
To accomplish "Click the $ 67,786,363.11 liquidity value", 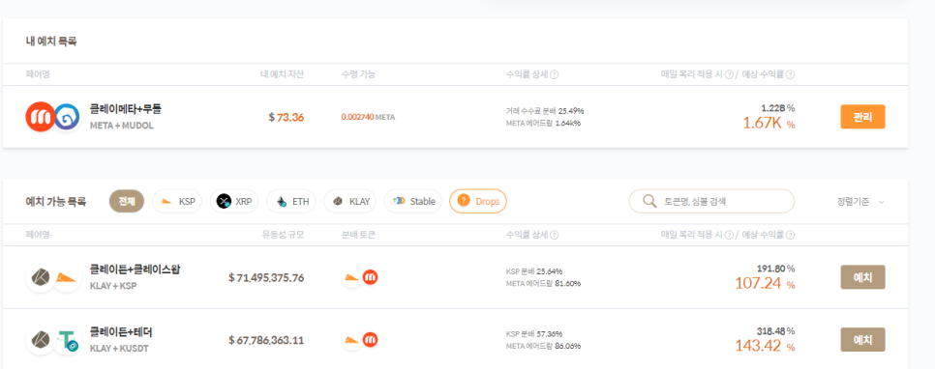I will 266,340.
